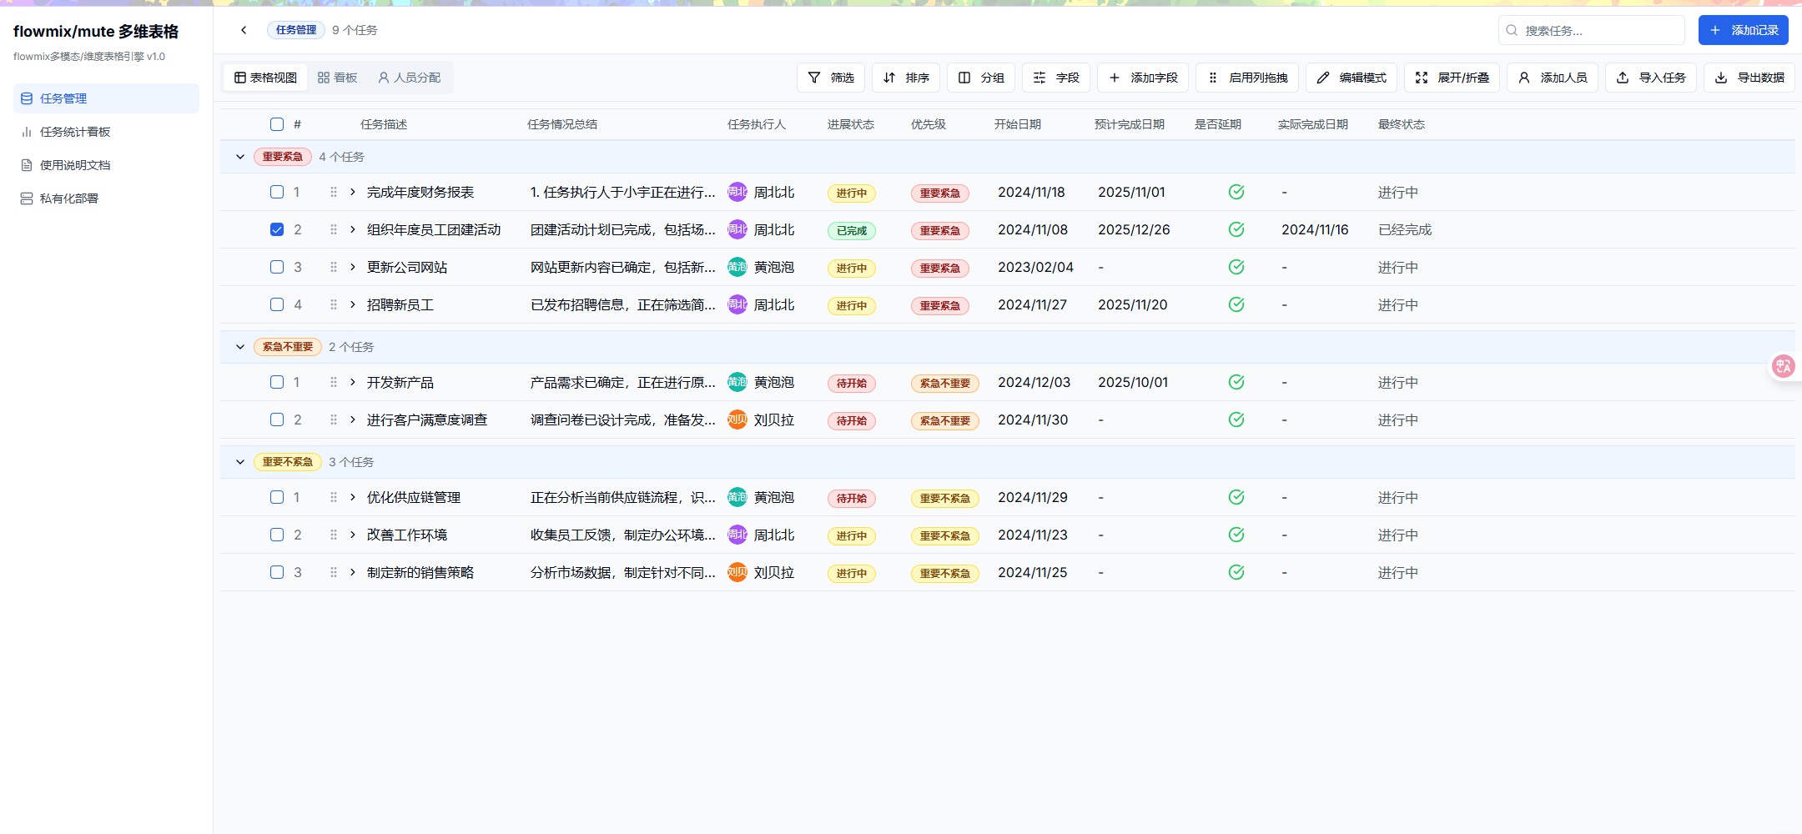Click 添加人员 to add a person

[1553, 78]
